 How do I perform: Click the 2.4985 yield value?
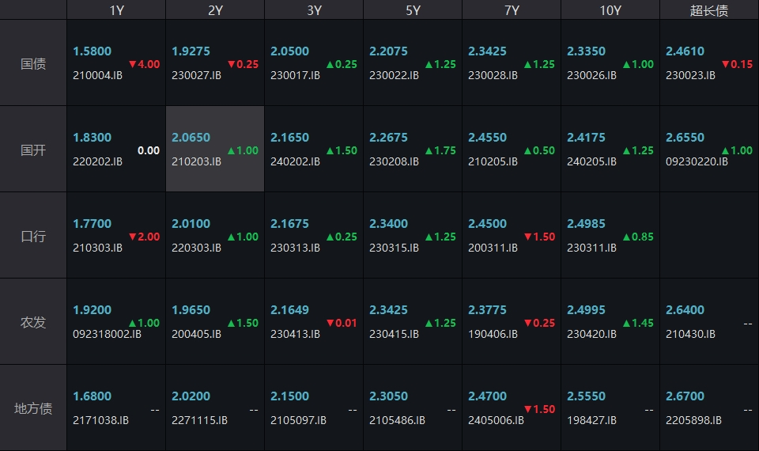coord(586,224)
